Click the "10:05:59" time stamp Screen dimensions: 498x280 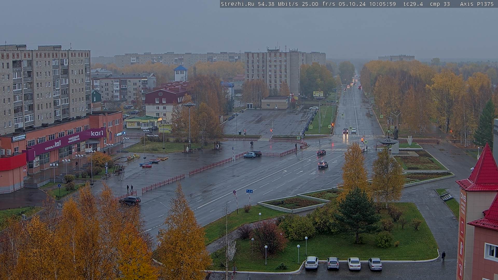(x=383, y=4)
